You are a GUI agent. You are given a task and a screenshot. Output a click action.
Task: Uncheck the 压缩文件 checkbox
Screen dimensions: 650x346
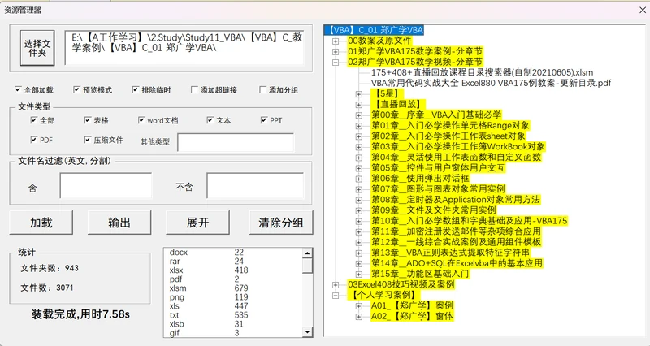click(x=87, y=140)
